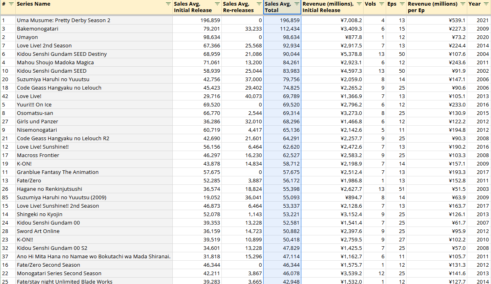Select the Umayon series cell
Image resolution: width=491 pixels, height=284 pixels.
point(94,37)
